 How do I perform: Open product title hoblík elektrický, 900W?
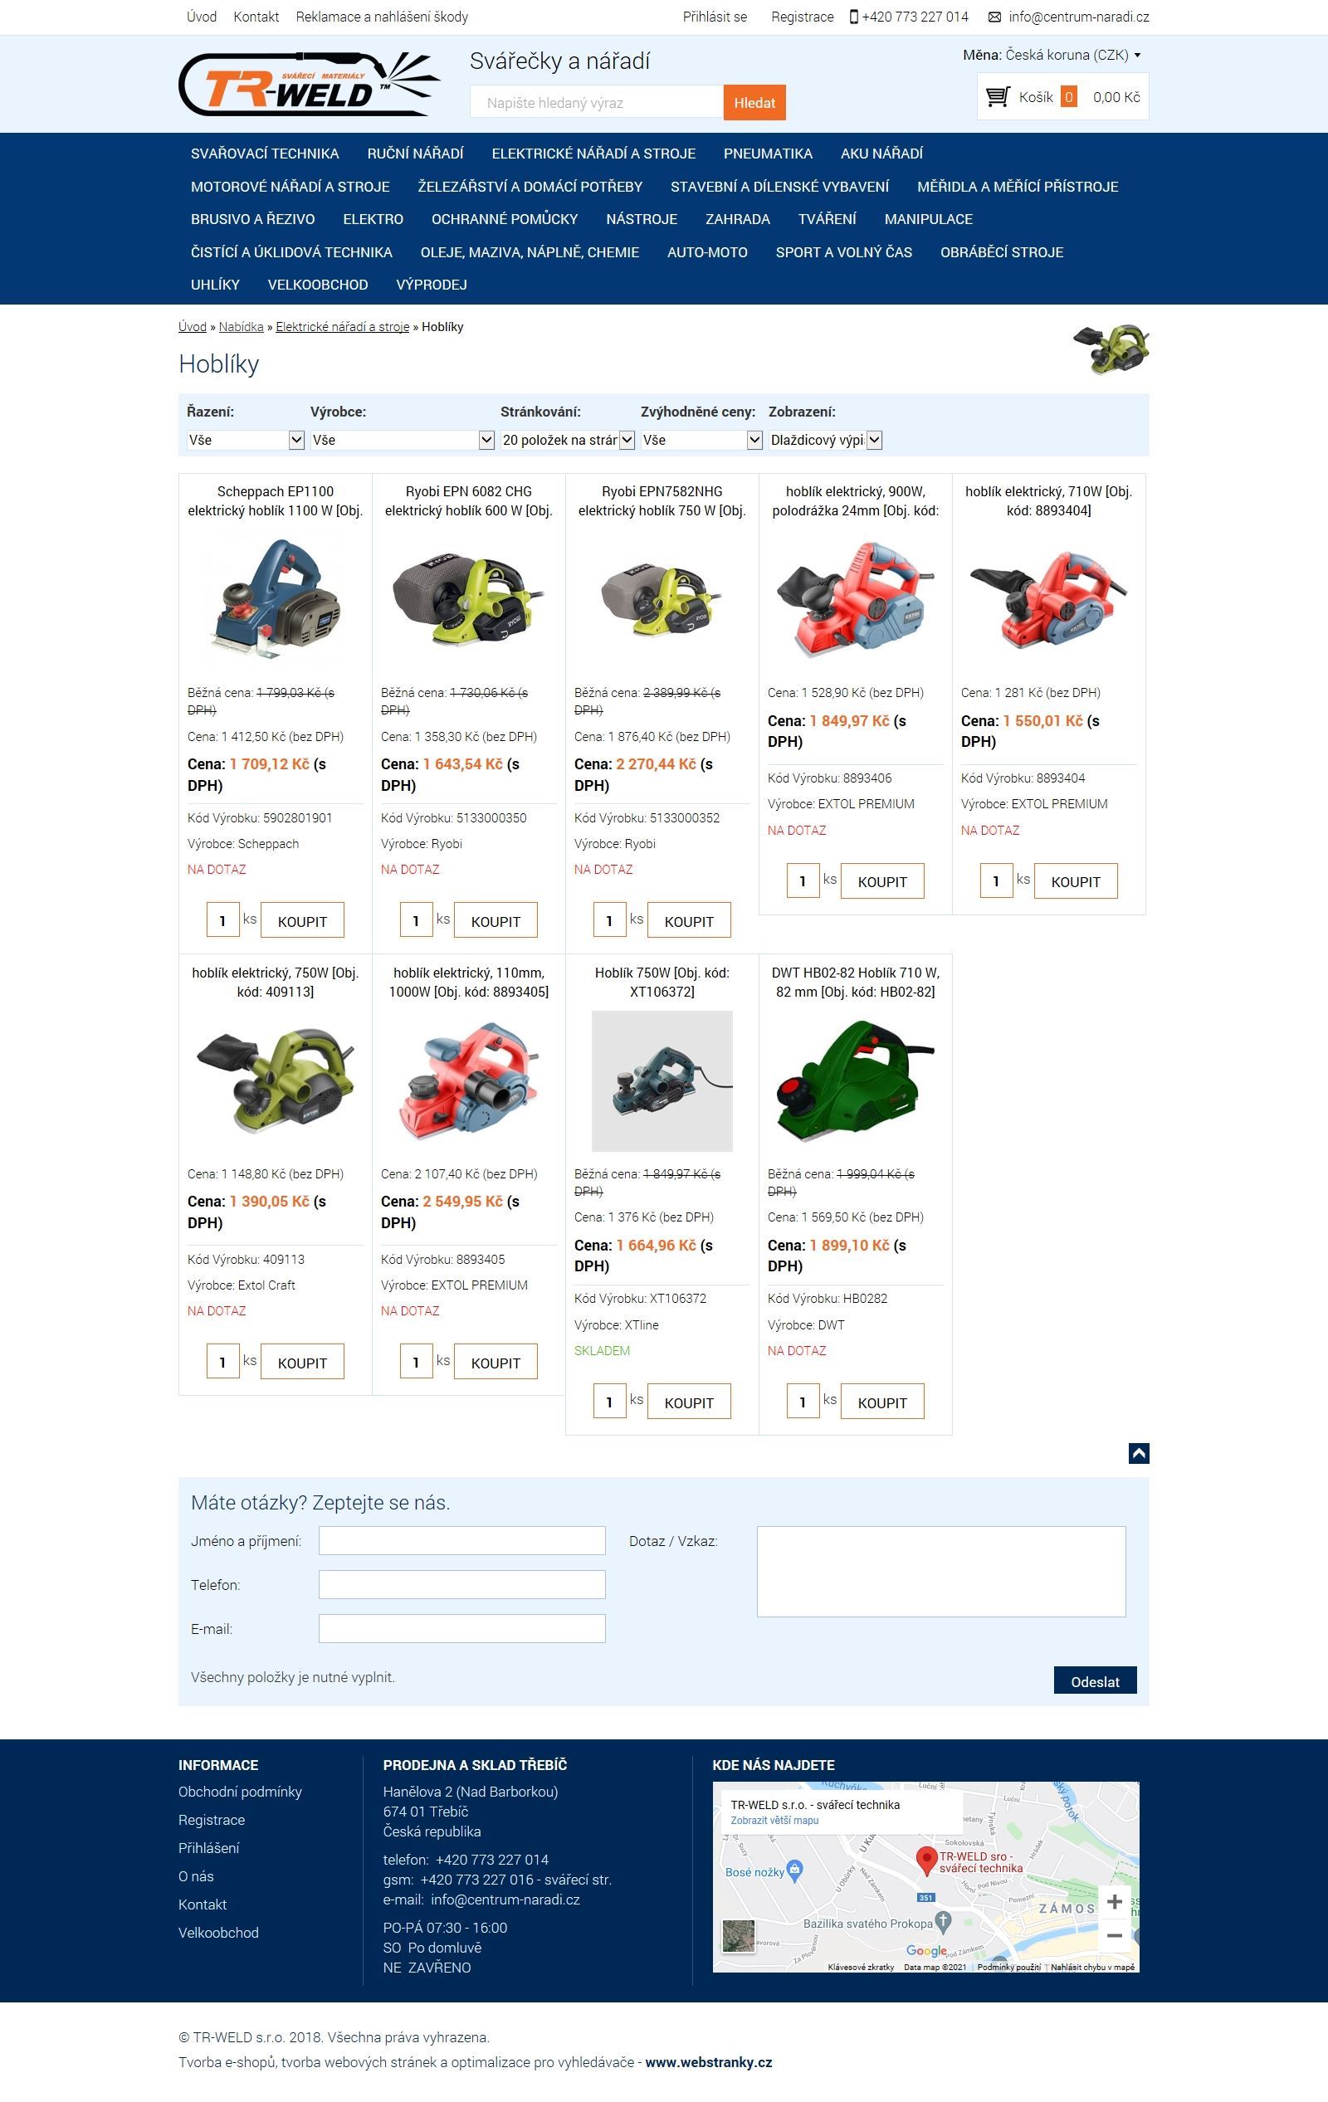click(856, 501)
